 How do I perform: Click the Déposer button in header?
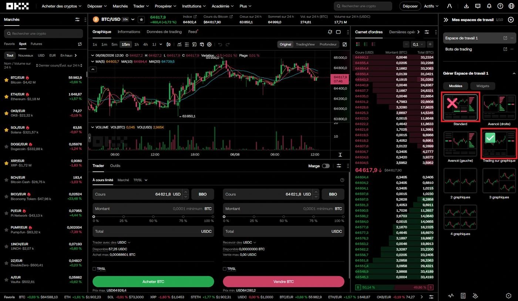[410, 6]
